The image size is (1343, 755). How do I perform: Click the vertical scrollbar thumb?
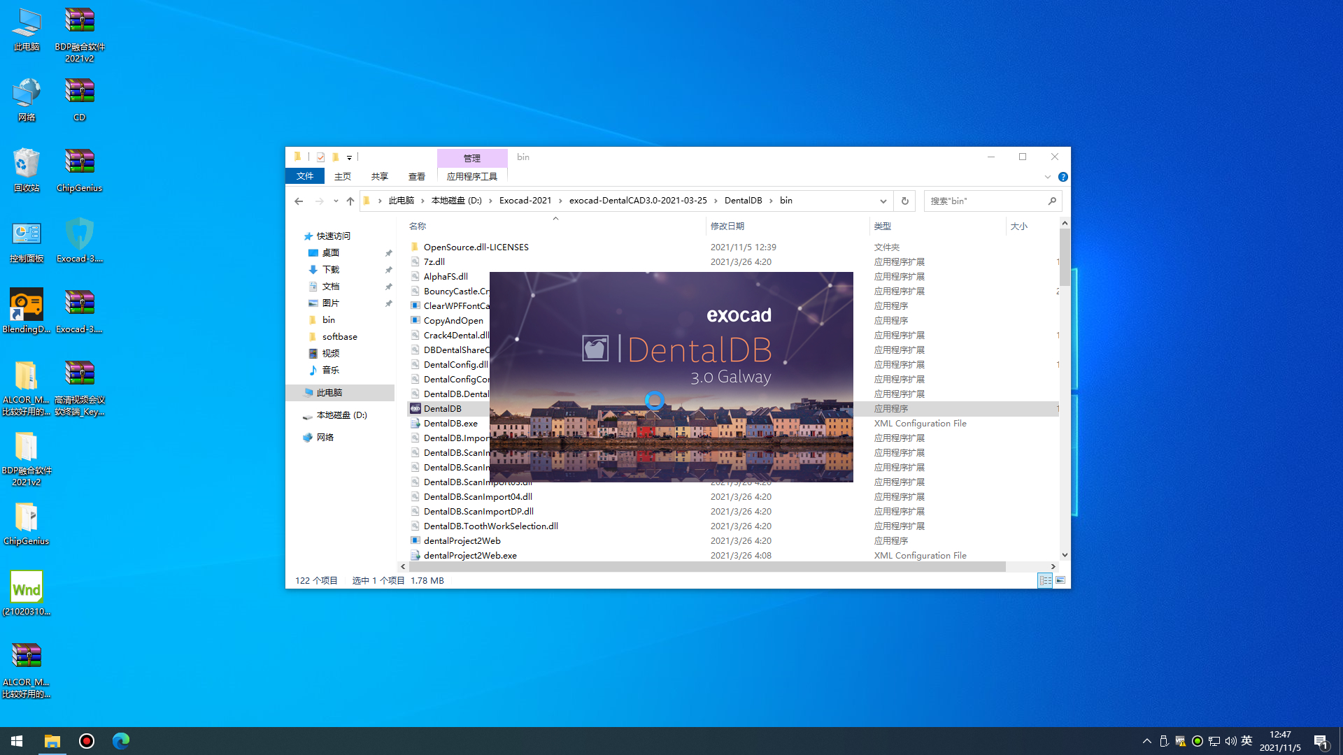tap(1065, 257)
